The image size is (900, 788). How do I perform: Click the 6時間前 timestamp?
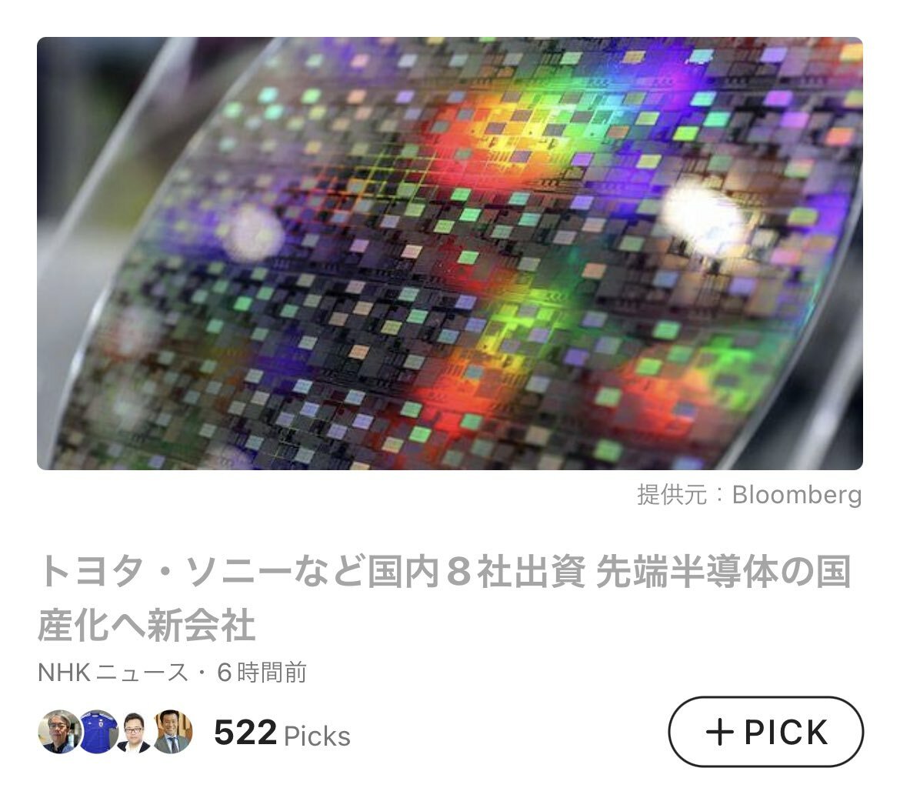coord(262,673)
